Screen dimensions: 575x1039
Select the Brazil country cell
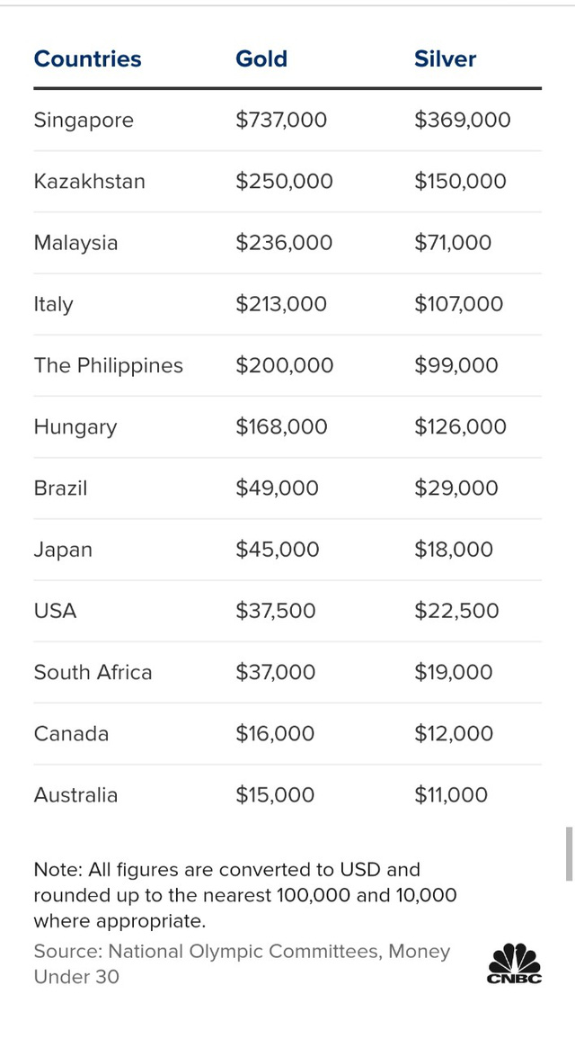click(x=60, y=488)
